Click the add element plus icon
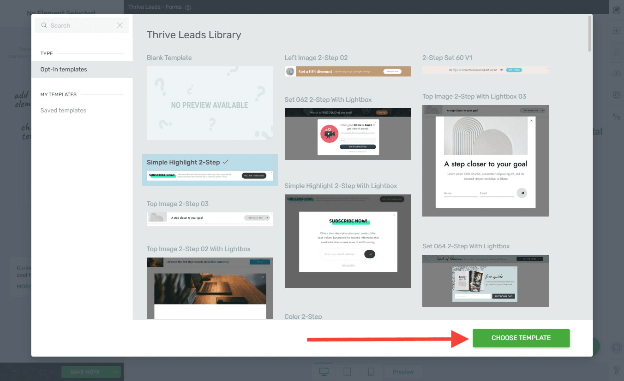624x381 pixels. (616, 30)
